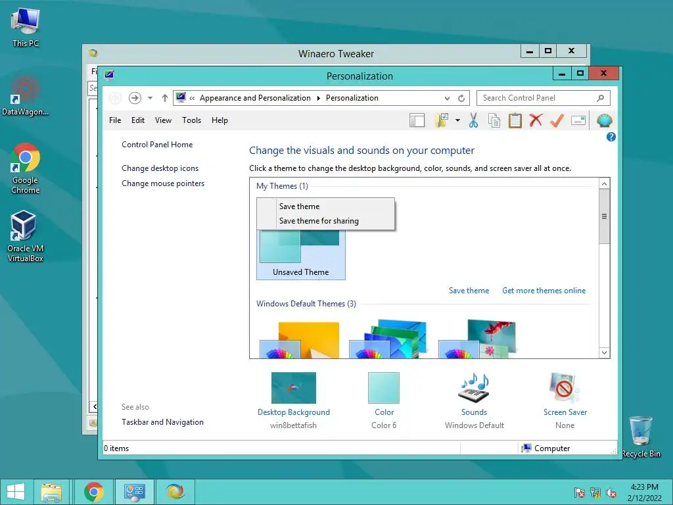Open Taskbar and Navigation link
The width and height of the screenshot is (673, 505).
[163, 422]
